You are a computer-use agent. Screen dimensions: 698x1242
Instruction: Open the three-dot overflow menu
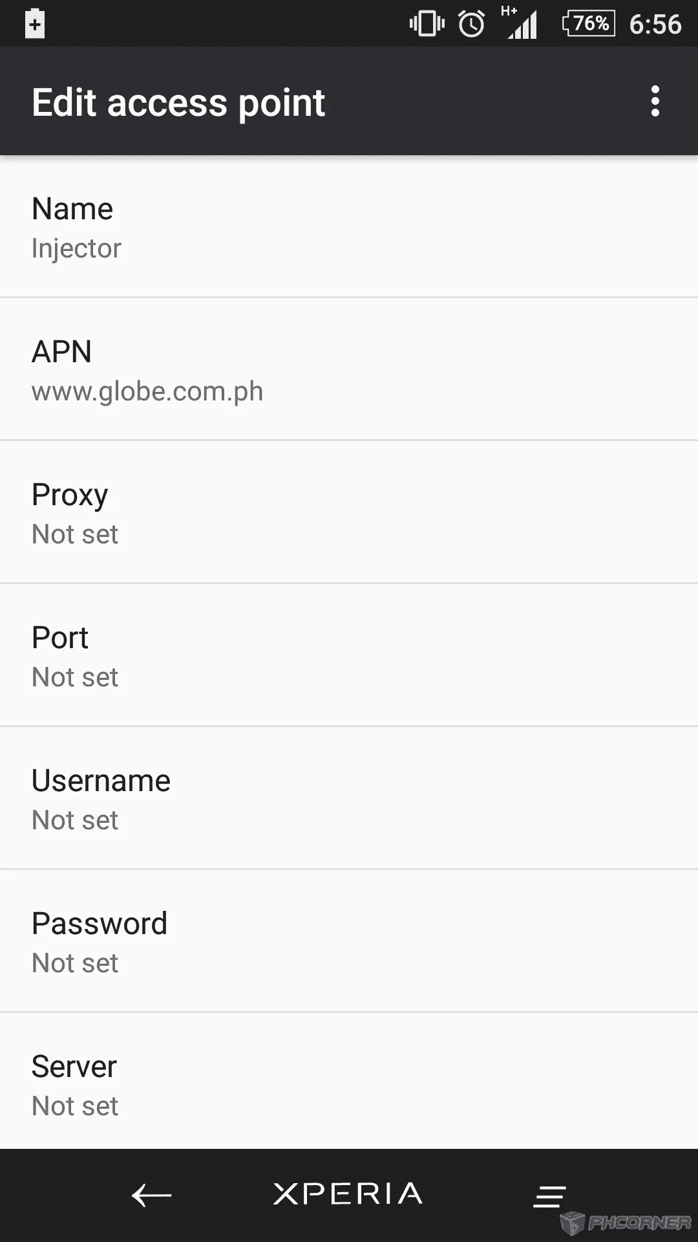coord(655,102)
